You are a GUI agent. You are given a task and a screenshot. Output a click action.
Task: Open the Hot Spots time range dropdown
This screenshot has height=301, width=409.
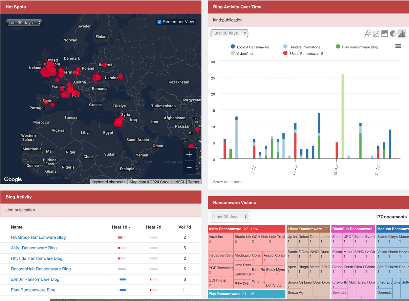click(x=24, y=23)
